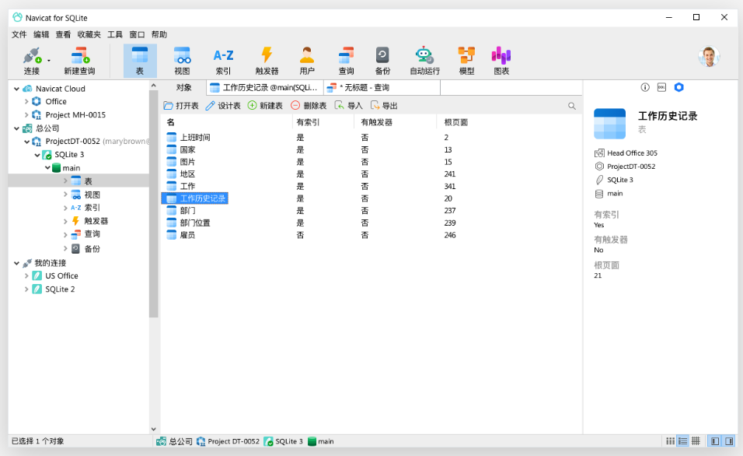Open the 备份 toolbar icon
Screen dimensions: 743x456
381,58
